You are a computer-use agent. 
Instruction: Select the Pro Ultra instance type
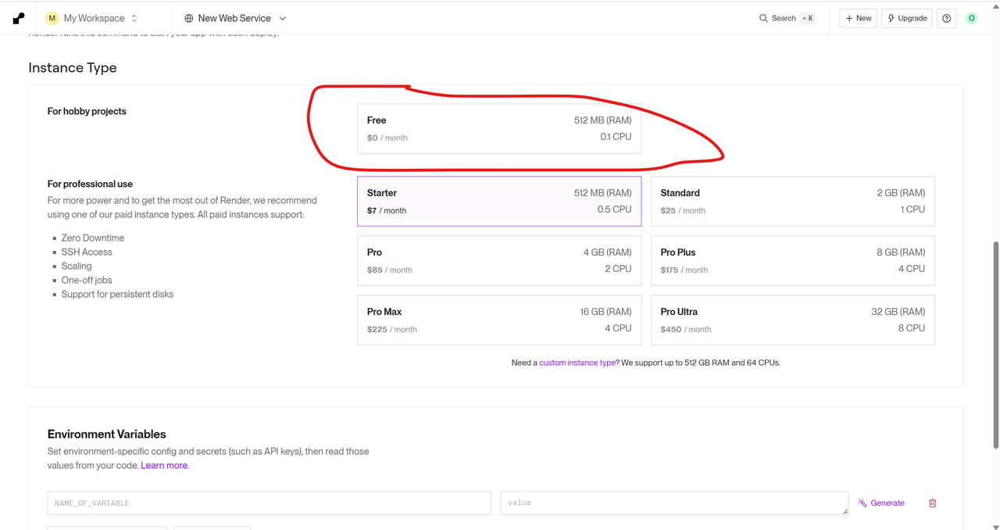pos(793,320)
